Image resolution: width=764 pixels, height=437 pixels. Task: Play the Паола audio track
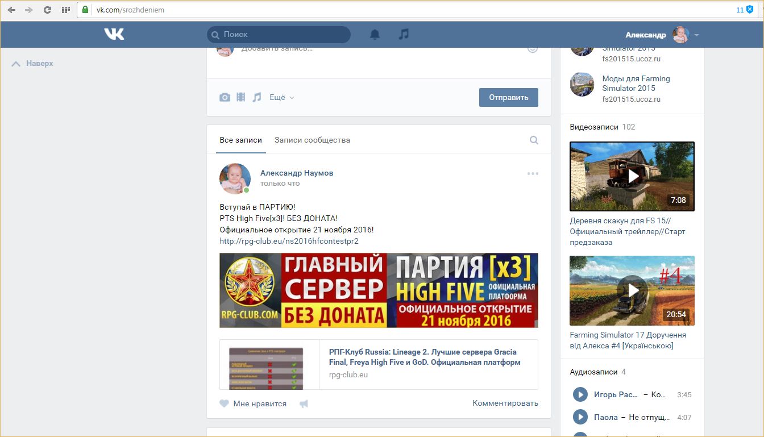click(x=580, y=417)
